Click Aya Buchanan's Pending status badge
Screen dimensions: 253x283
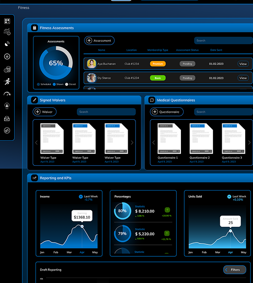(x=187, y=64)
